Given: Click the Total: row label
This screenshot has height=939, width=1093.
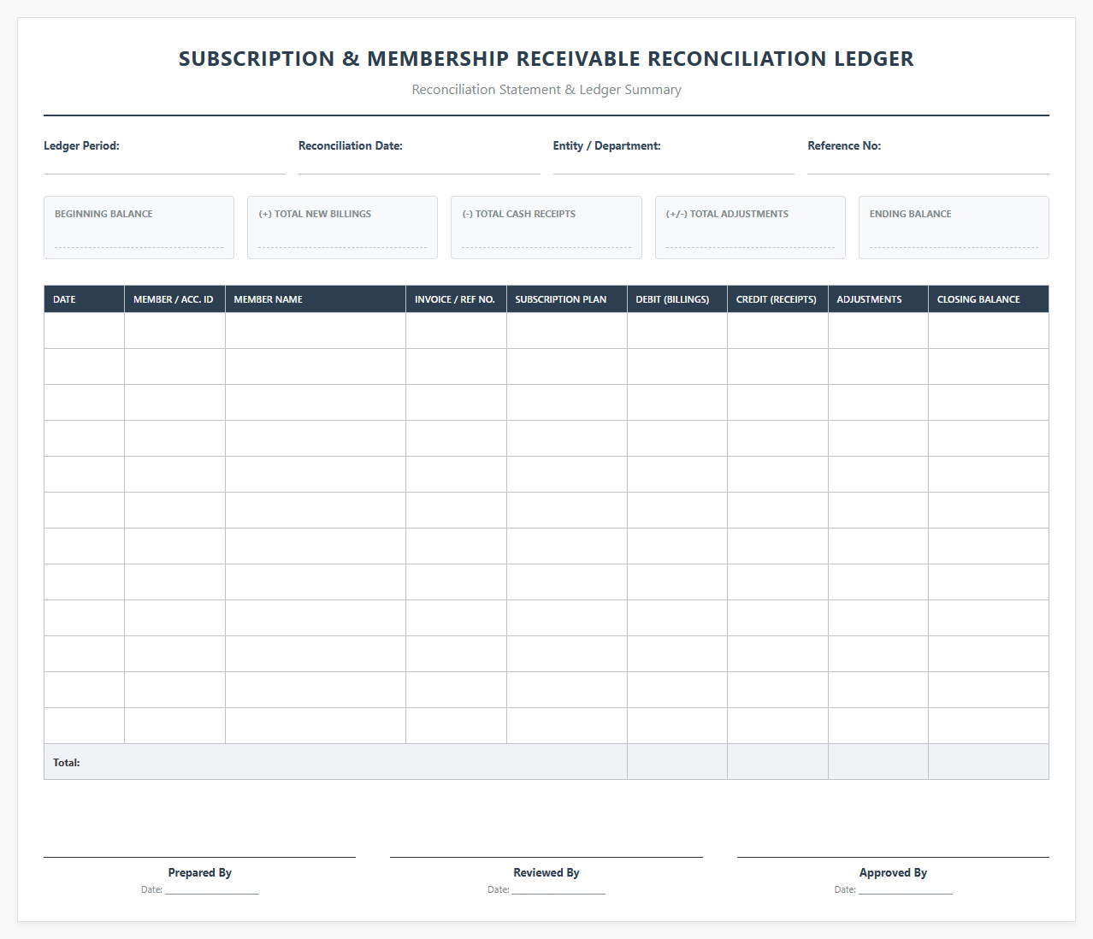Looking at the screenshot, I should tap(67, 762).
